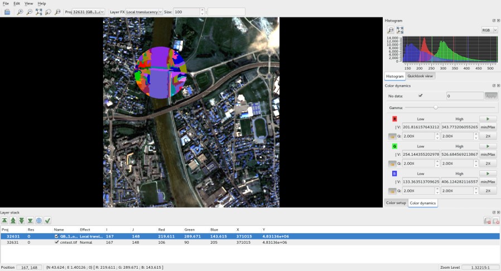Switch to the Quicklook view tab
The height and width of the screenshot is (271, 501).
(x=420, y=76)
